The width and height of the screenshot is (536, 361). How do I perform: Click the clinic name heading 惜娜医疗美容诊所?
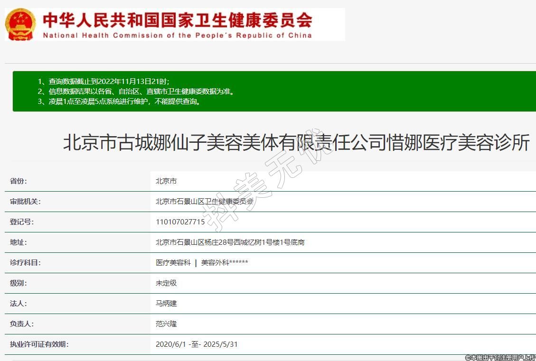296,142
